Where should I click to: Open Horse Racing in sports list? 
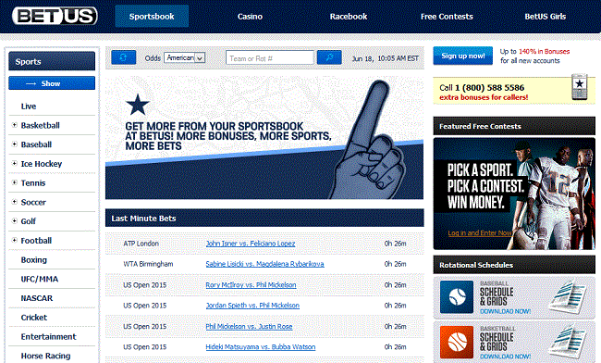(45, 356)
